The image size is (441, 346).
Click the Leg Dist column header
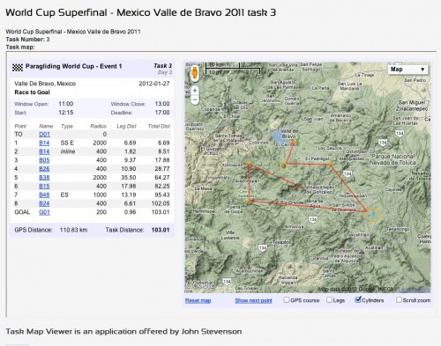pos(126,126)
